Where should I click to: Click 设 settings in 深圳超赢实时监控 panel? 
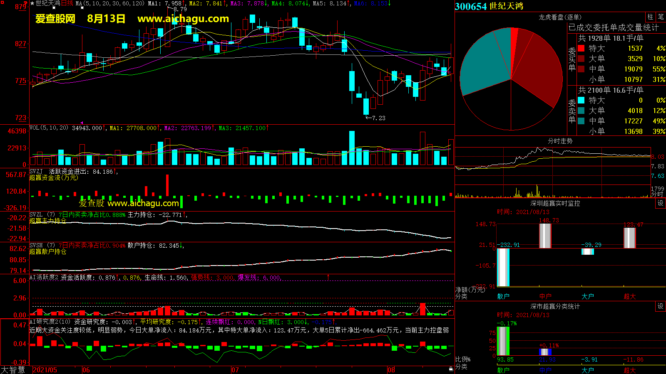[660, 203]
